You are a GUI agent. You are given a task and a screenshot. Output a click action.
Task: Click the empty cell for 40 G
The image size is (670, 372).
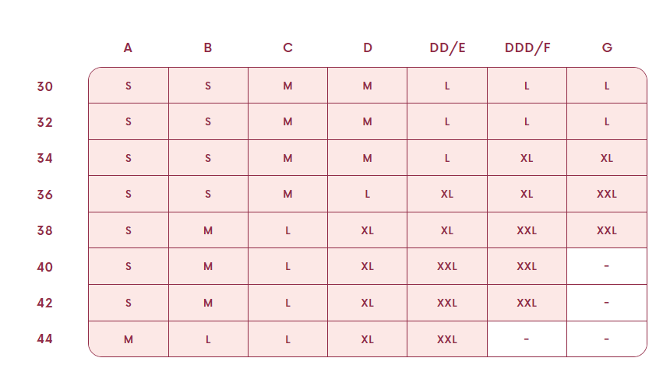click(607, 266)
